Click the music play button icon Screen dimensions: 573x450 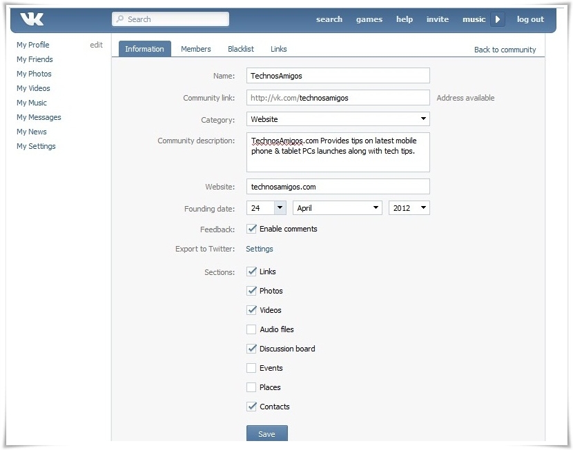pos(497,19)
